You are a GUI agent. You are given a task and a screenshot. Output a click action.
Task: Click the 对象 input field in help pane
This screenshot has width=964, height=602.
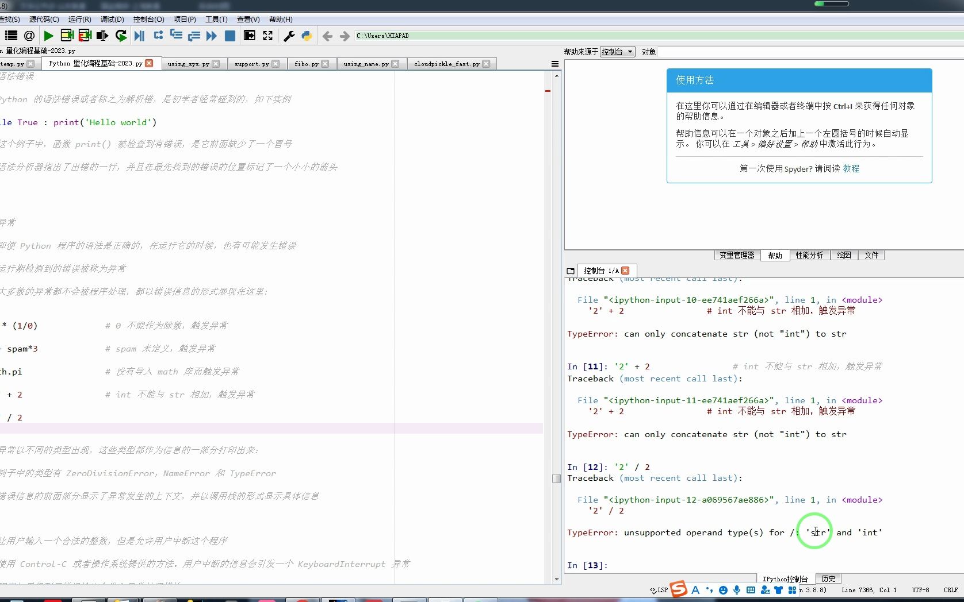point(810,52)
